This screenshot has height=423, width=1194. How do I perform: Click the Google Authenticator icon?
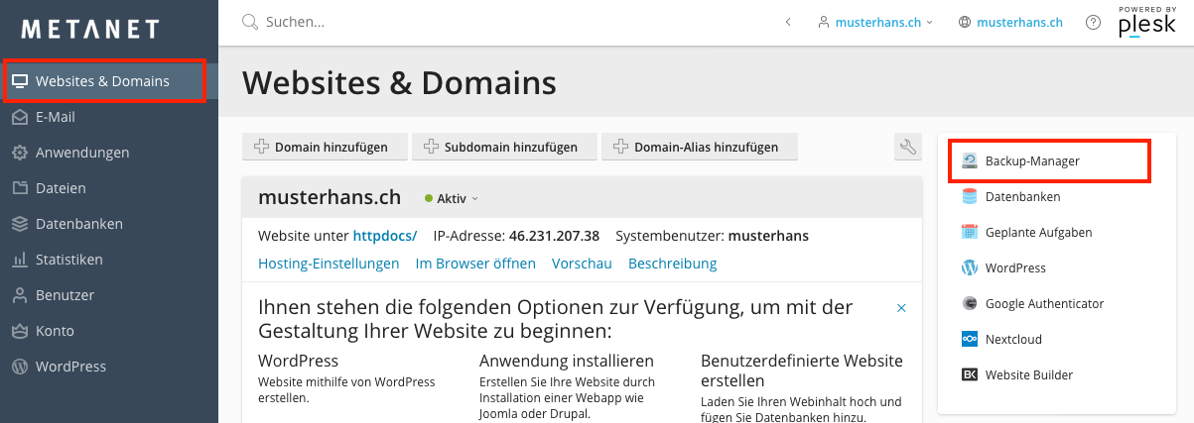(970, 304)
